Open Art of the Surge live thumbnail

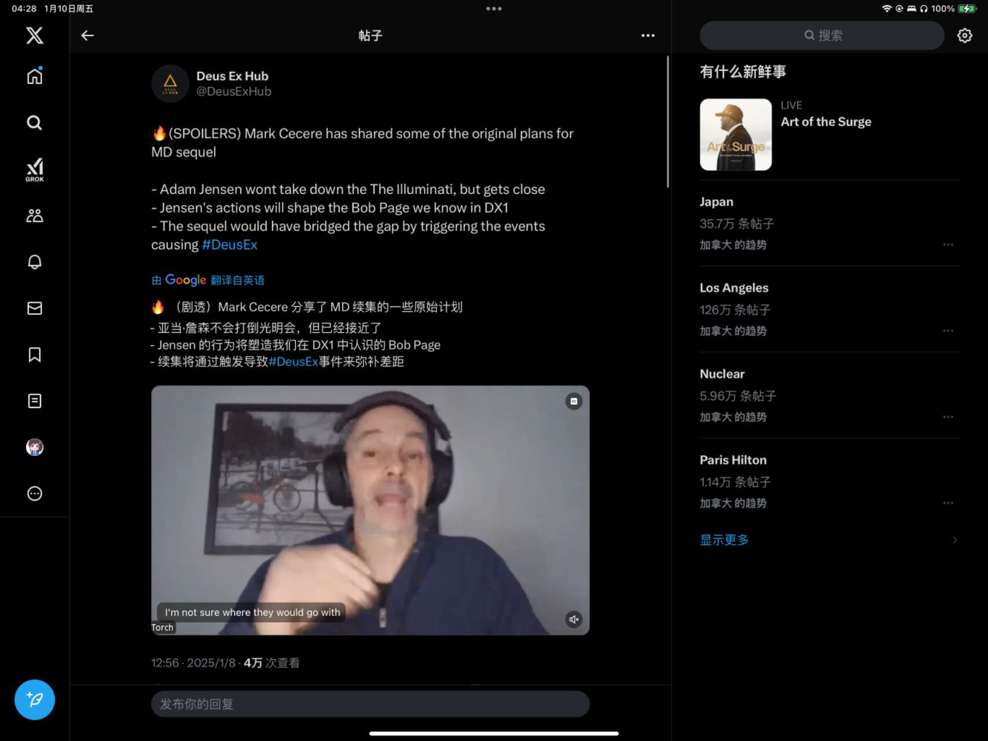click(x=736, y=134)
